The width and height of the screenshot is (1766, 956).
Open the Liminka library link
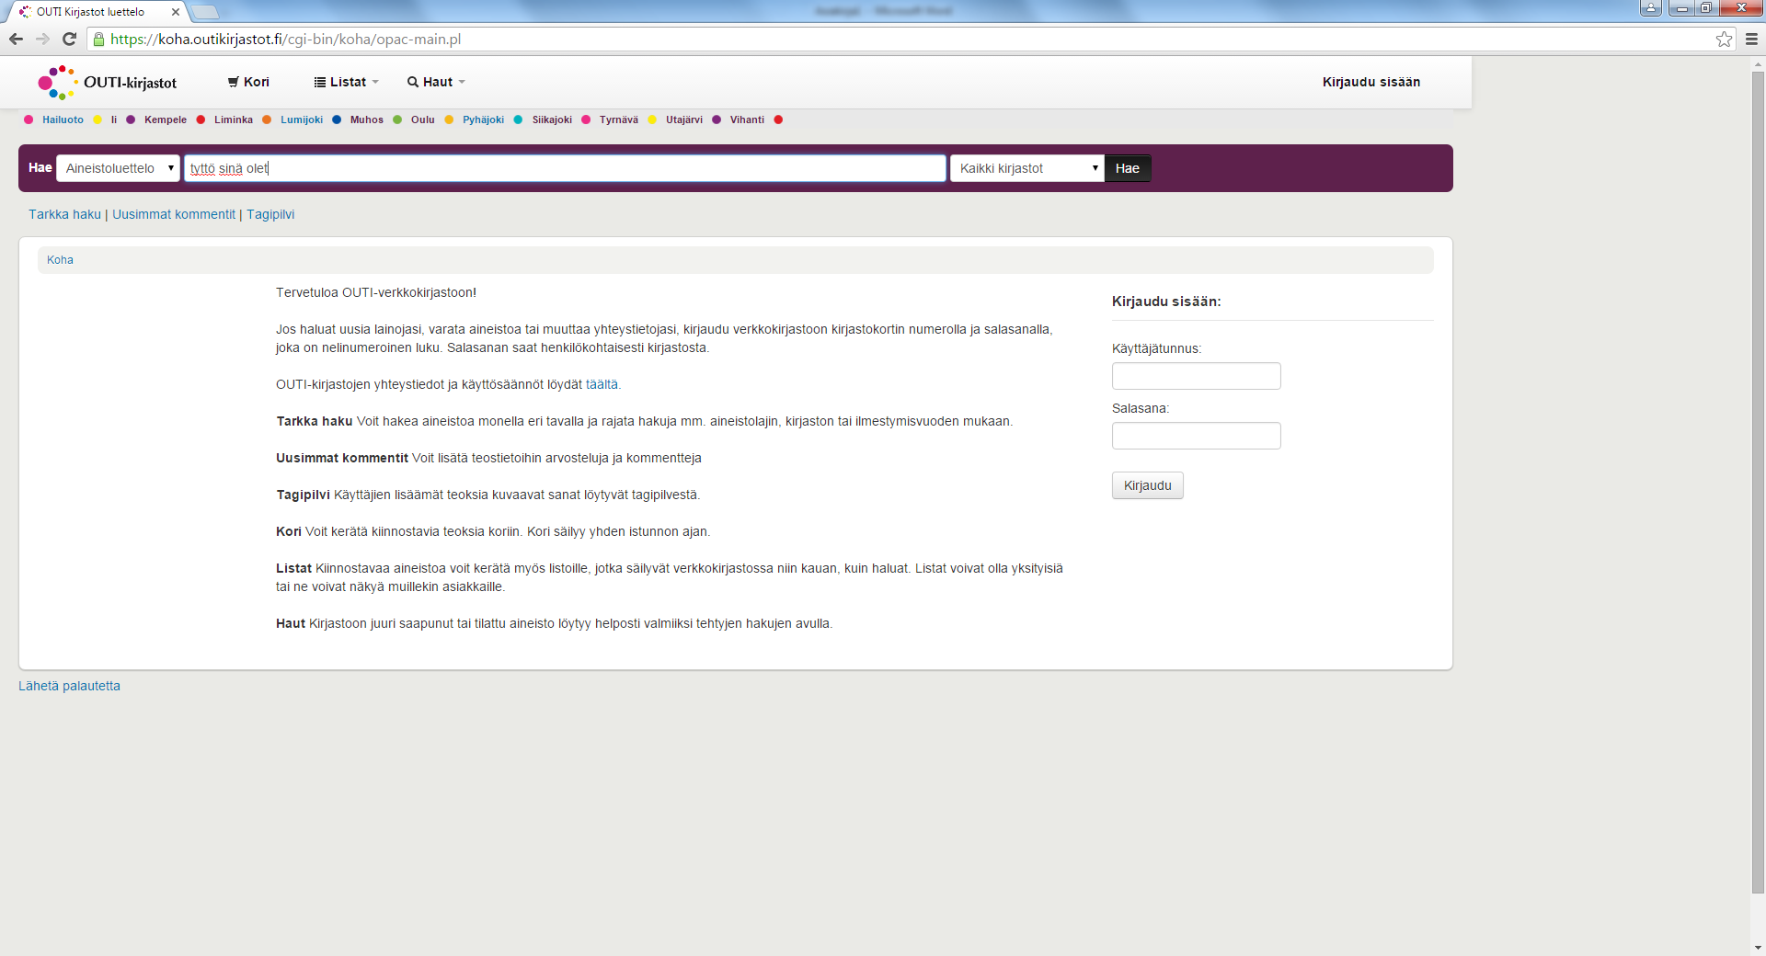click(x=234, y=119)
